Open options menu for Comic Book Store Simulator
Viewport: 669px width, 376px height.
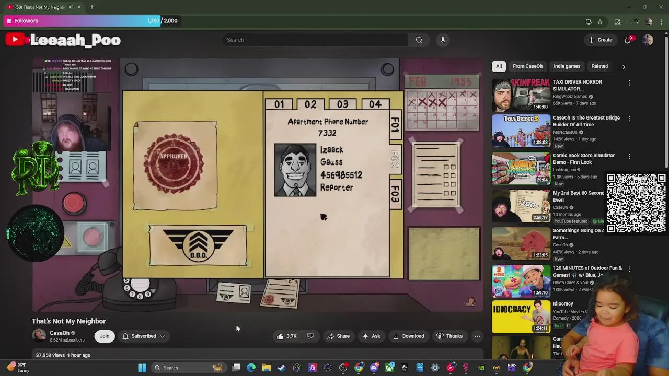[629, 156]
